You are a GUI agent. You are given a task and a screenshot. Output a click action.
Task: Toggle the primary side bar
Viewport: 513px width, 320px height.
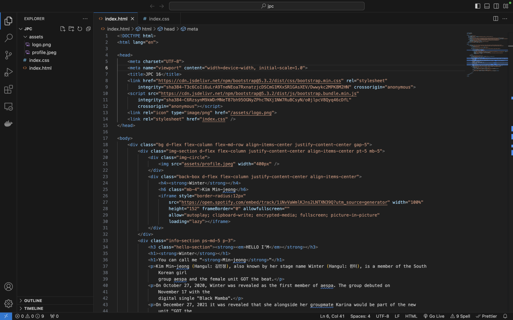click(478, 6)
